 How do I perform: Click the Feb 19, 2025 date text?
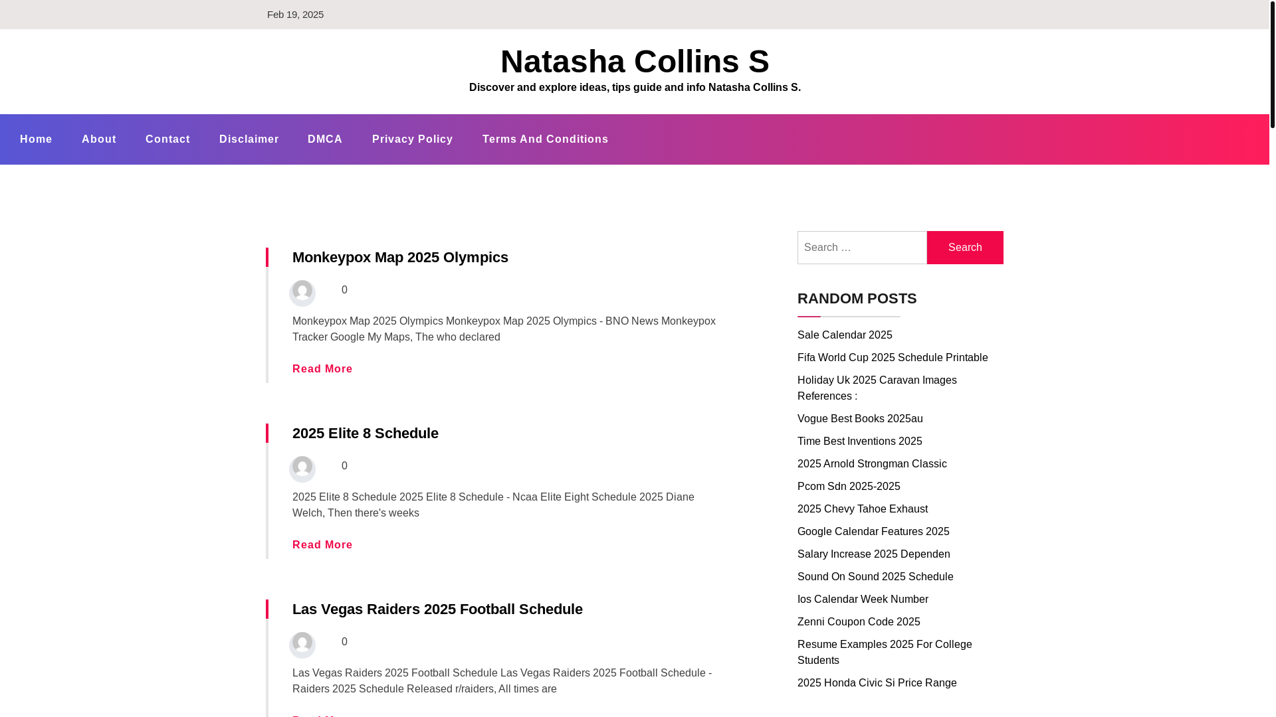pos(295,15)
